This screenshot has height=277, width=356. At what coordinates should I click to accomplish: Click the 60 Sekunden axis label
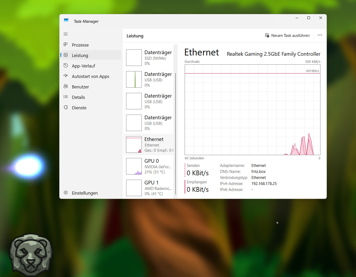click(x=194, y=158)
